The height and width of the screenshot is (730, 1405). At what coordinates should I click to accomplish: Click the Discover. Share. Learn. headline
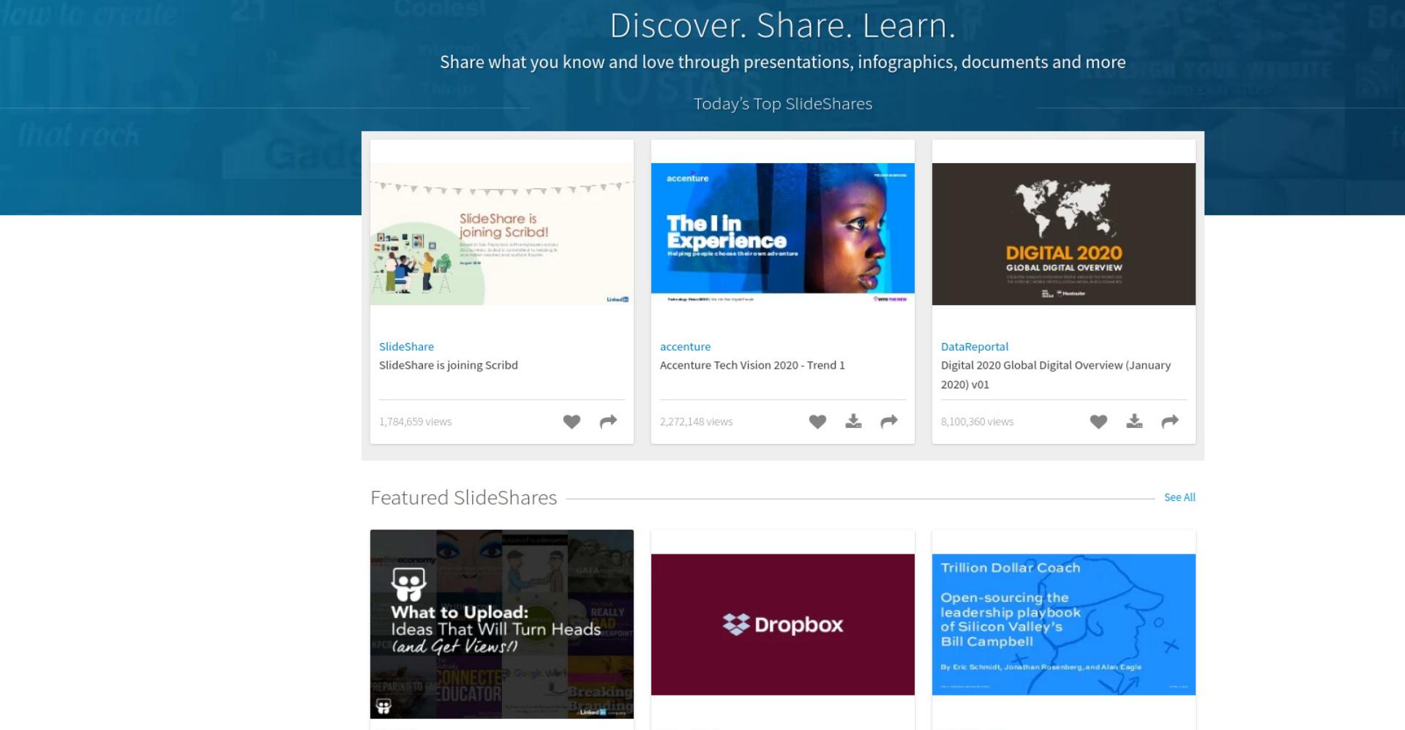(x=783, y=26)
